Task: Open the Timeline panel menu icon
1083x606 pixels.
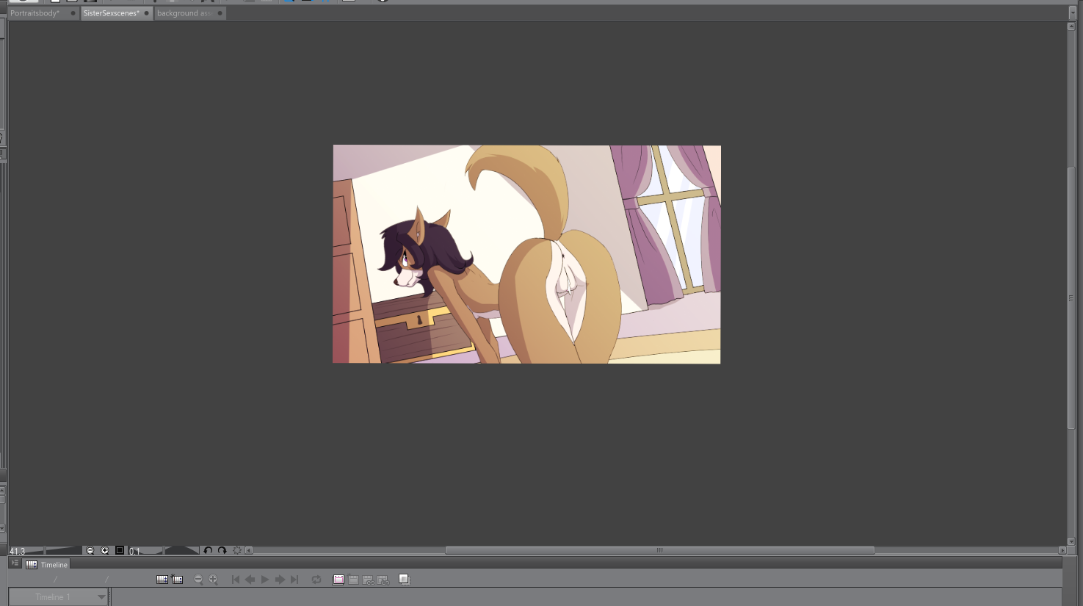Action: pos(15,563)
